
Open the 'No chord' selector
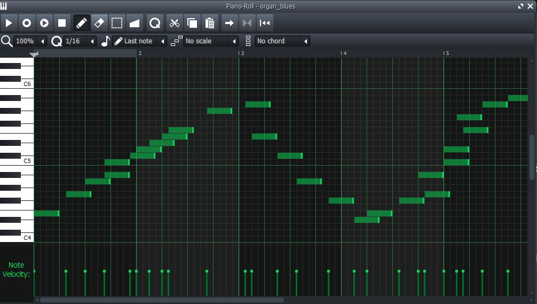282,41
